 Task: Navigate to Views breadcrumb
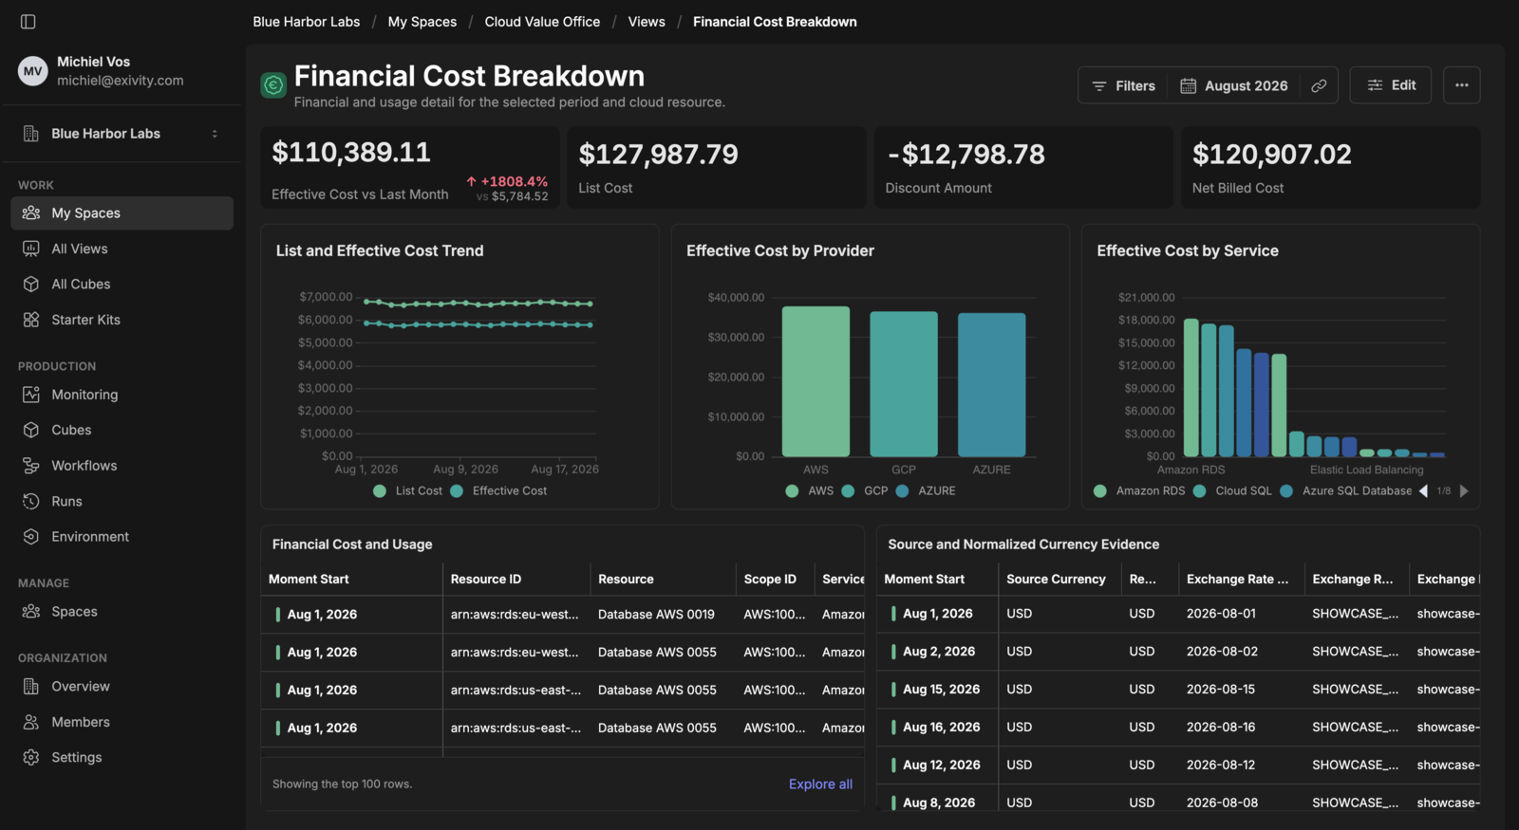pos(647,22)
